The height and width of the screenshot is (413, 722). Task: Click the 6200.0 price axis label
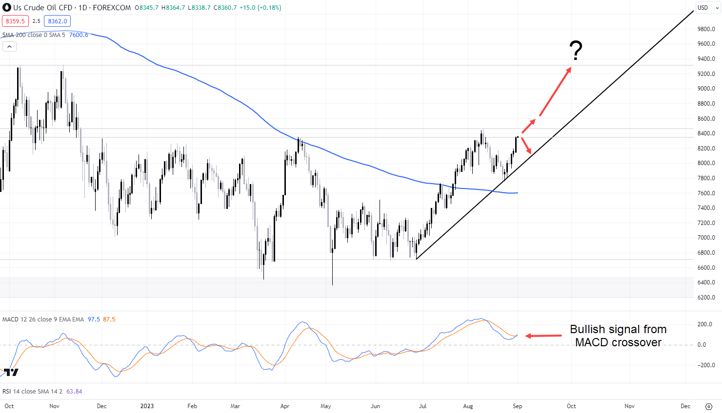pyautogui.click(x=706, y=298)
